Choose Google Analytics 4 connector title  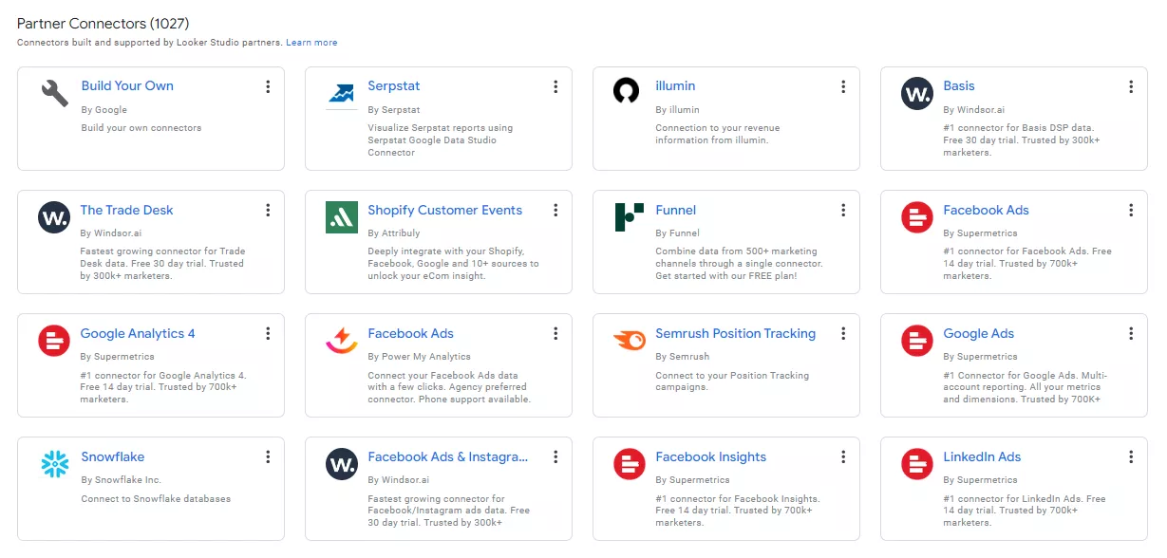[138, 333]
